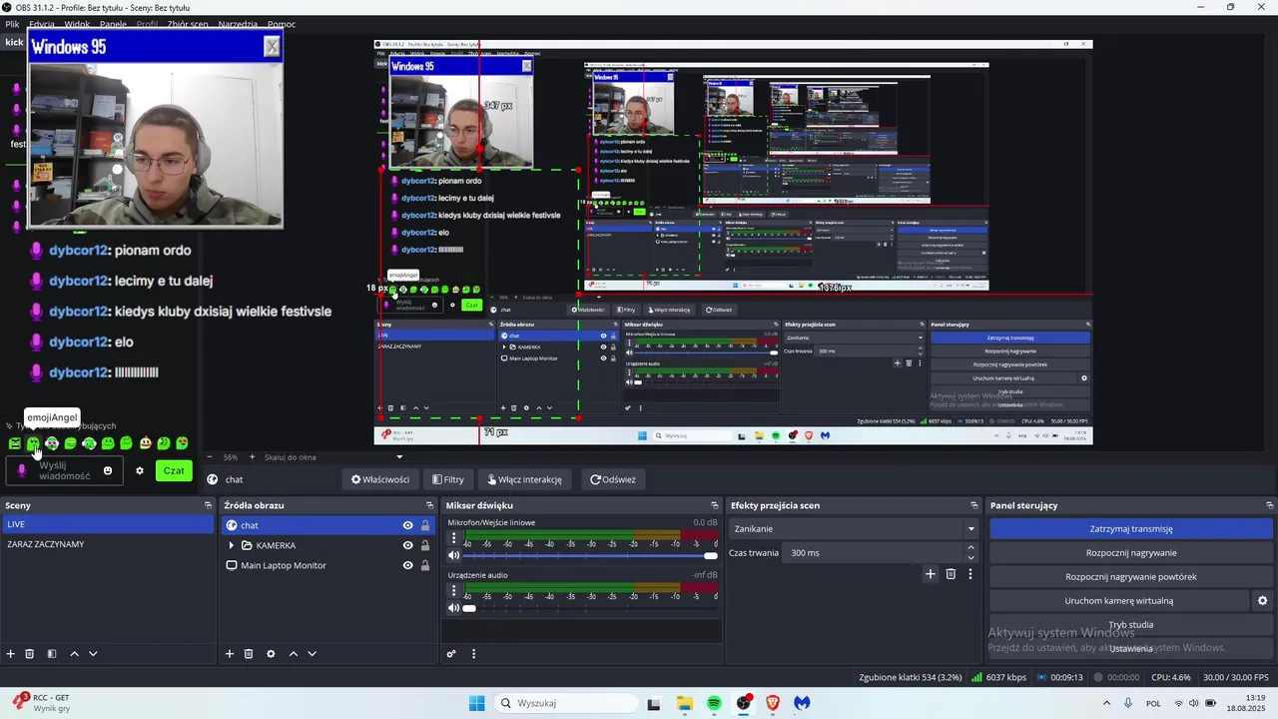Screen dimensions: 1278x719
Task: Mute Mikrofon/Wejście liniowe speaker
Action: 453,555
